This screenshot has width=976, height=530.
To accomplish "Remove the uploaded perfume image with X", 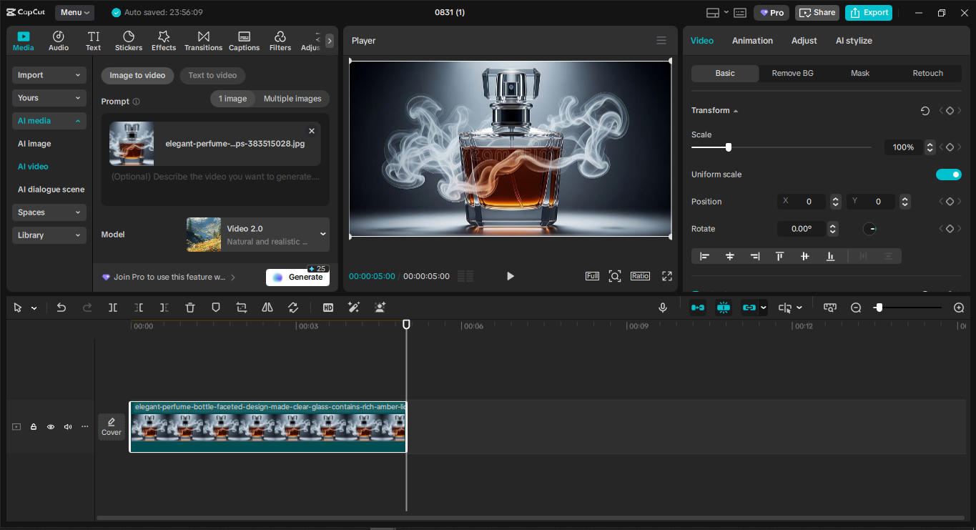I will click(312, 131).
